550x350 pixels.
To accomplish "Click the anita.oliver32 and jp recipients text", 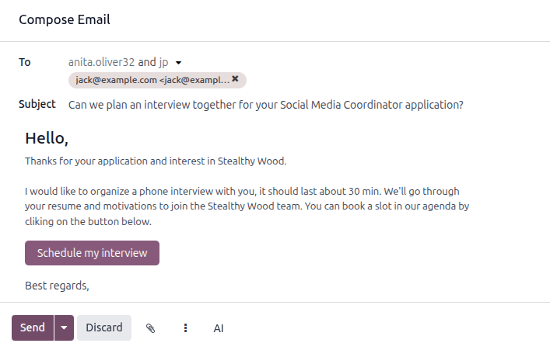I will (x=117, y=62).
